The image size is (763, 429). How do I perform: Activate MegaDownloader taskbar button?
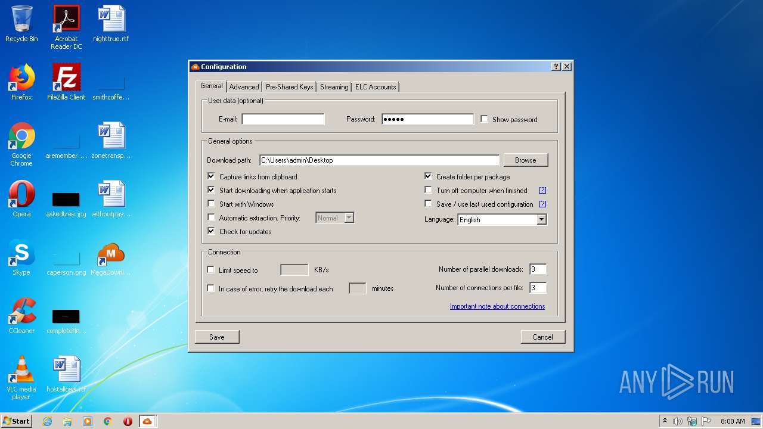click(x=148, y=421)
